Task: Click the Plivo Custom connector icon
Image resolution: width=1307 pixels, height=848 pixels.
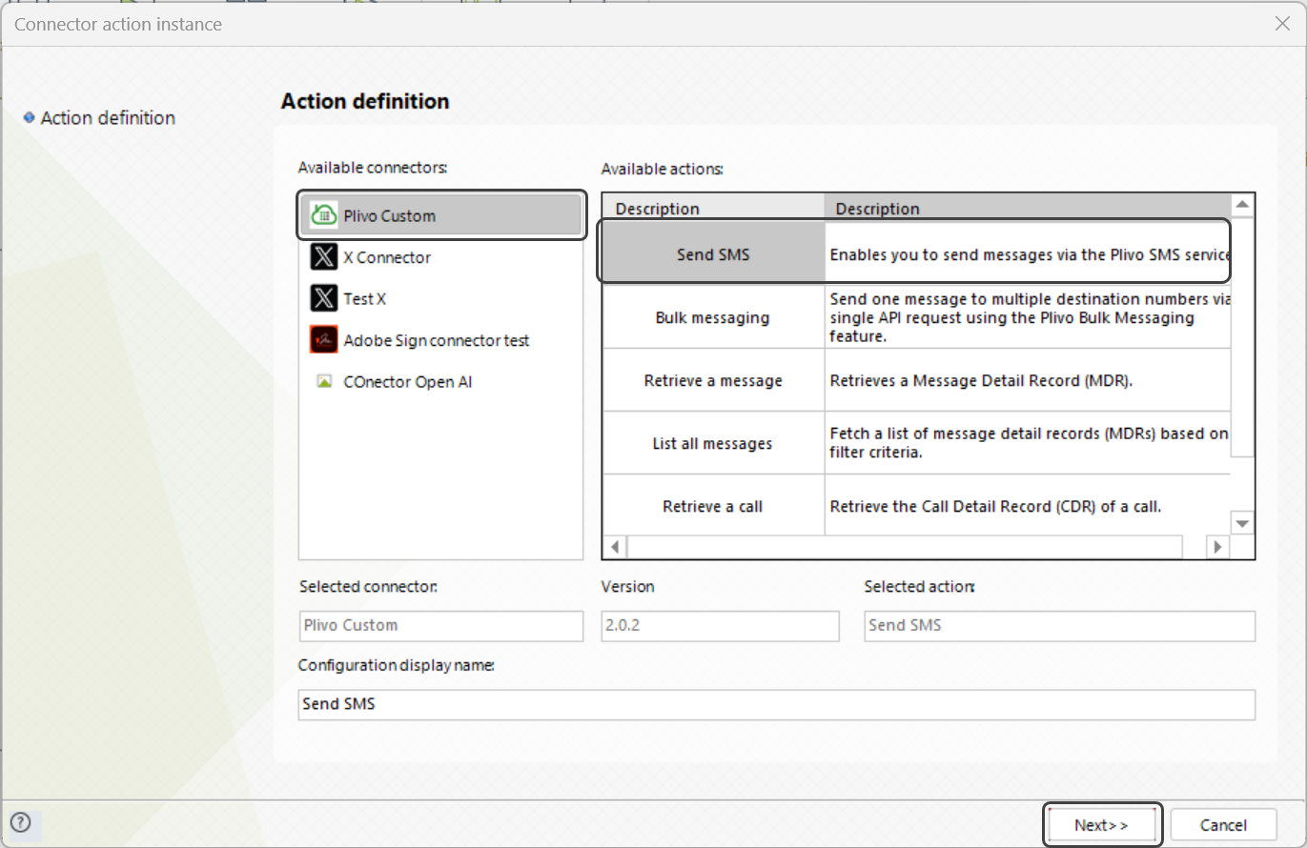Action: tap(325, 215)
